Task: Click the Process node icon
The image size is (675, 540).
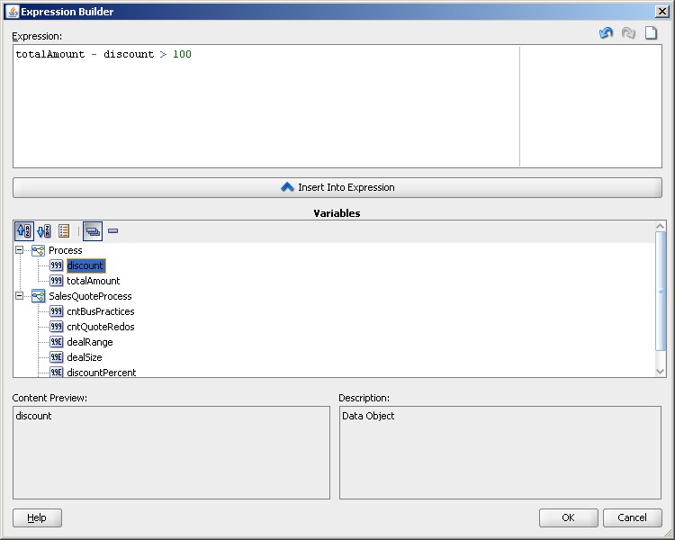Action: click(39, 250)
